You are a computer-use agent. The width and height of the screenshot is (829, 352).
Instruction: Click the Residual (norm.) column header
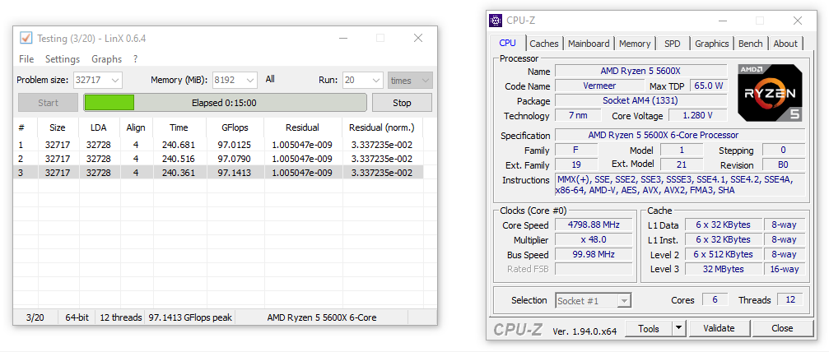pos(382,127)
